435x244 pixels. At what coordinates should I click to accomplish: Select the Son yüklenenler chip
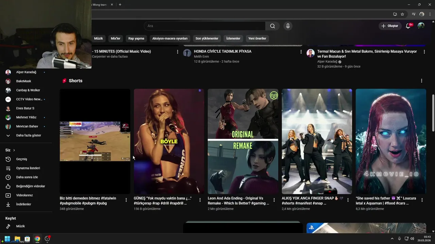click(207, 39)
